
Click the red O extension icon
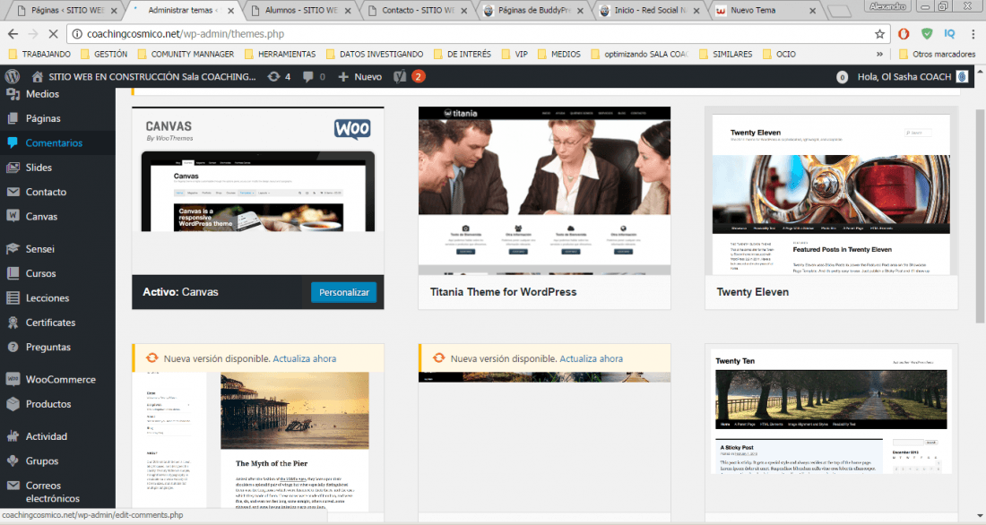[904, 34]
